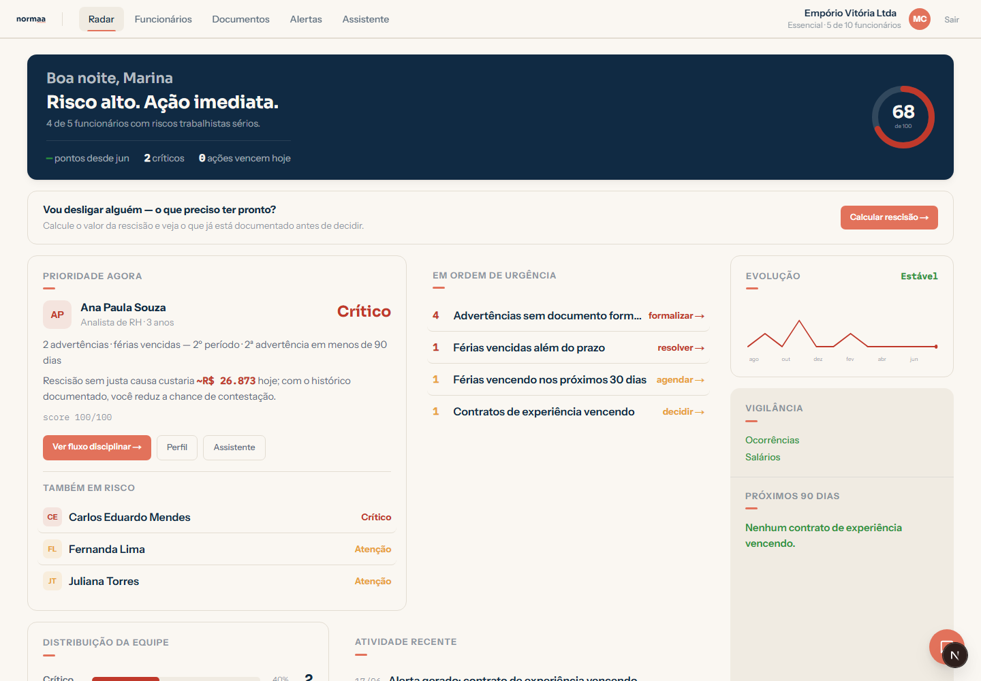Click the large Crítico label beside Ana Paula
Screen dimensions: 981x681
tap(364, 311)
